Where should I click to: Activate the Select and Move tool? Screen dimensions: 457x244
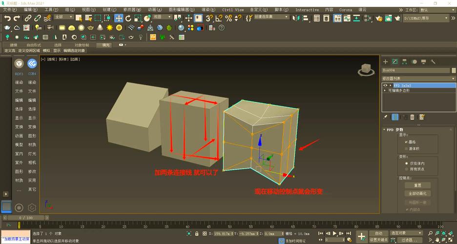pos(119,18)
